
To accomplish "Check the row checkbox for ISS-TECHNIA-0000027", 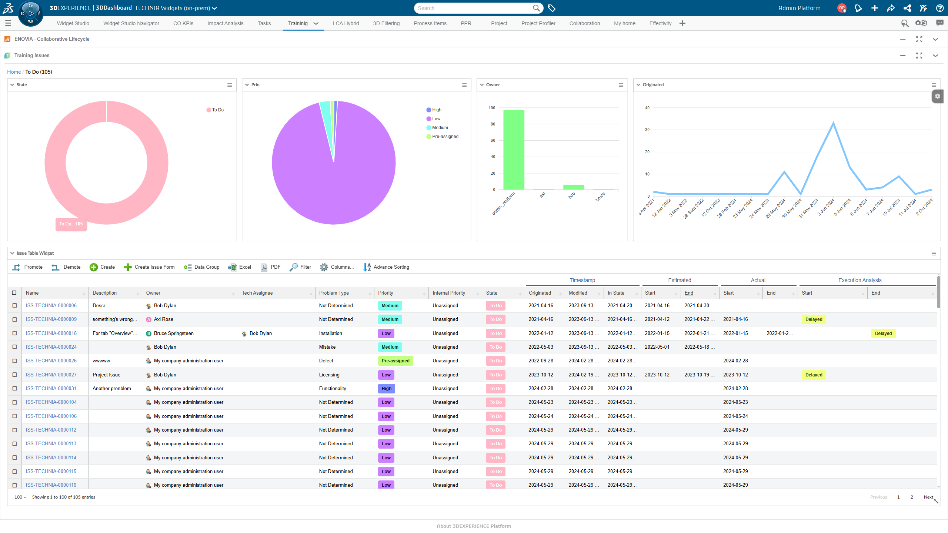I will coord(14,375).
